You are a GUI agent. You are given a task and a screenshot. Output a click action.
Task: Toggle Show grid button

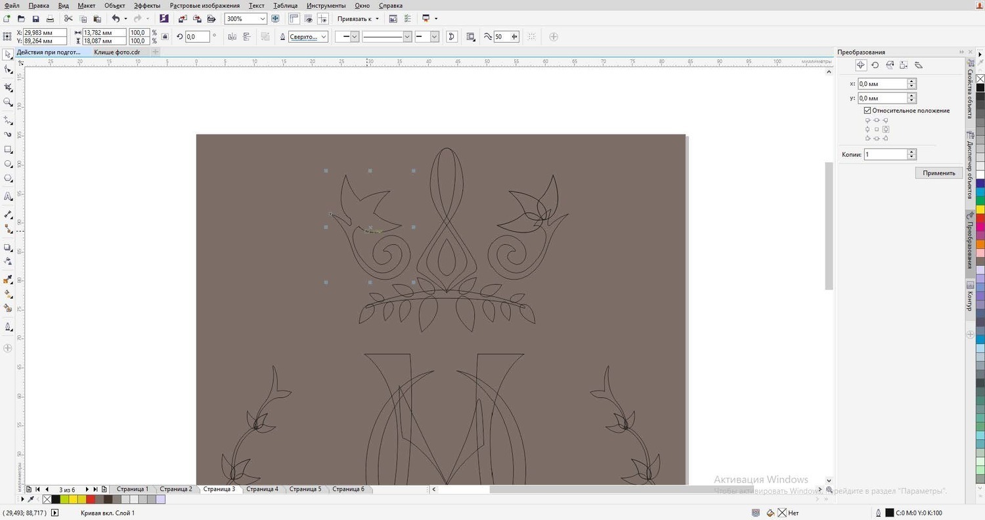point(307,19)
